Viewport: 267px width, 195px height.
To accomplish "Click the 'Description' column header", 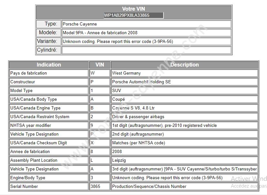I will 184,65.
